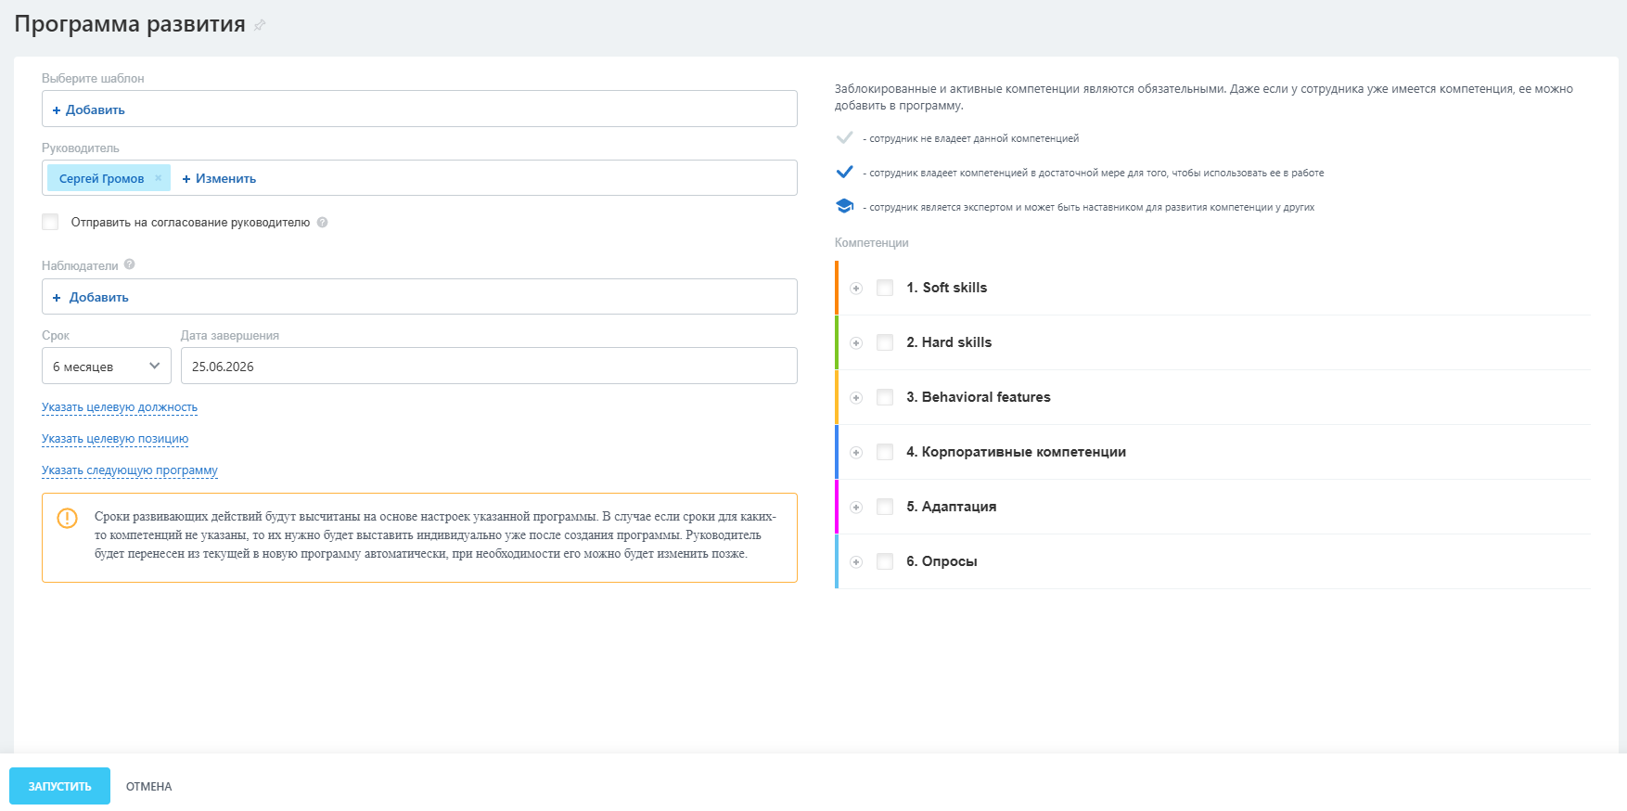The height and width of the screenshot is (811, 1627).
Task: Click Добавить in template selector
Action: click(x=88, y=109)
